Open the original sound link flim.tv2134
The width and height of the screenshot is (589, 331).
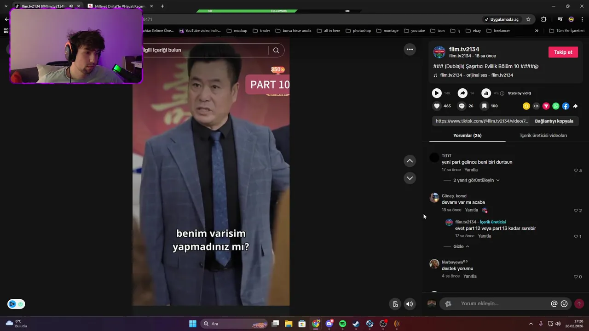click(x=476, y=75)
